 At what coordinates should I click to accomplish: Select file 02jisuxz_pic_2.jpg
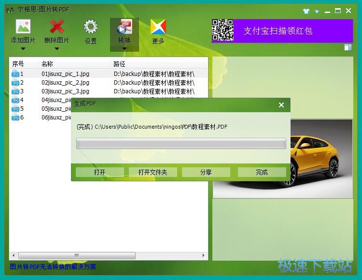click(65, 83)
